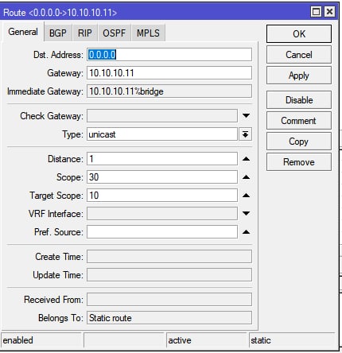Click the Target Scope value field
Image resolution: width=342 pixels, height=353 pixels.
(162, 196)
